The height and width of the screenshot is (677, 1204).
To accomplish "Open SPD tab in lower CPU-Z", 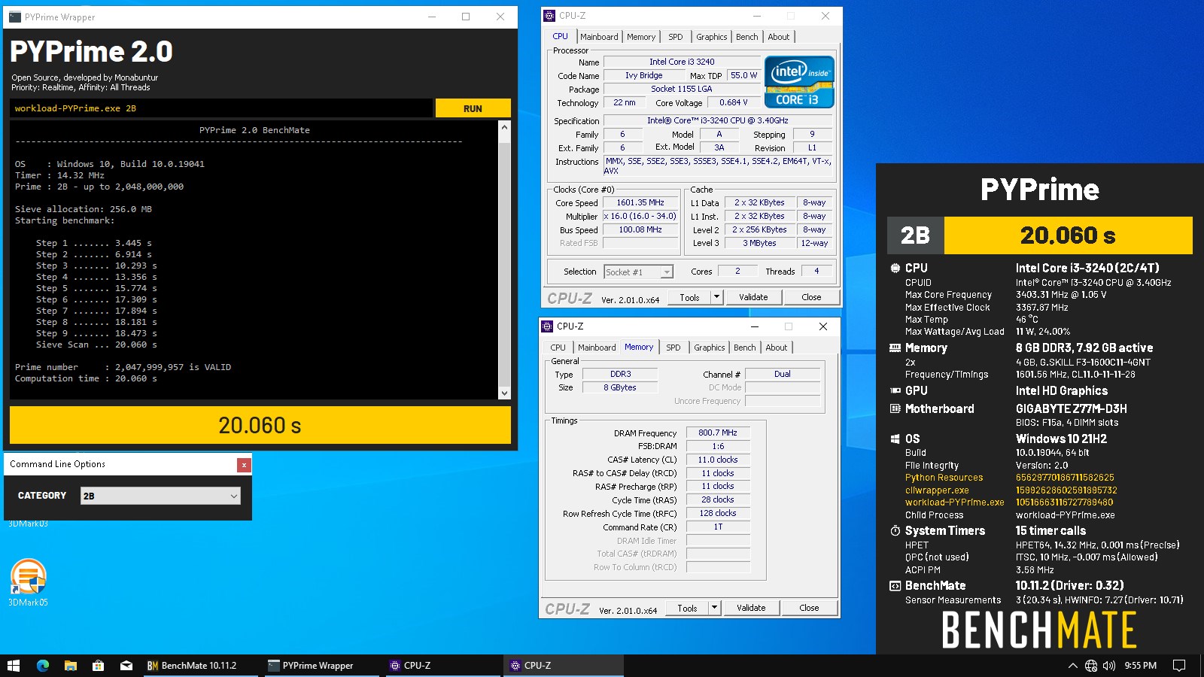I will [x=673, y=348].
